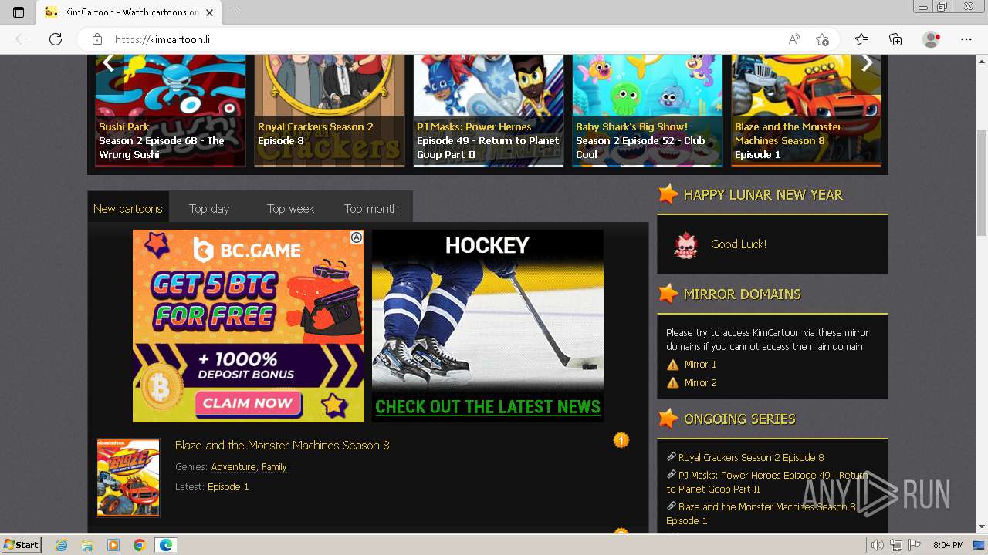988x555 pixels.
Task: Open Mirror 2 domain link
Action: [700, 382]
